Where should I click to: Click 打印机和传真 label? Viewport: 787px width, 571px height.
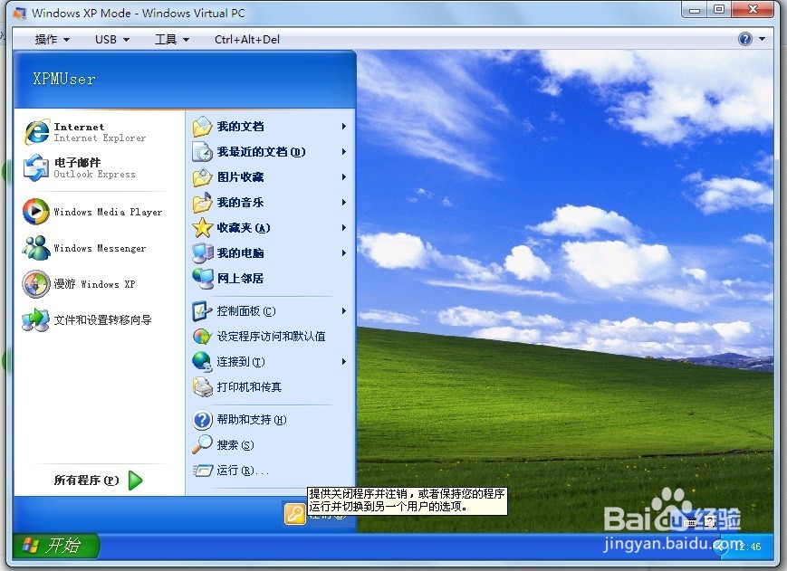pos(249,387)
